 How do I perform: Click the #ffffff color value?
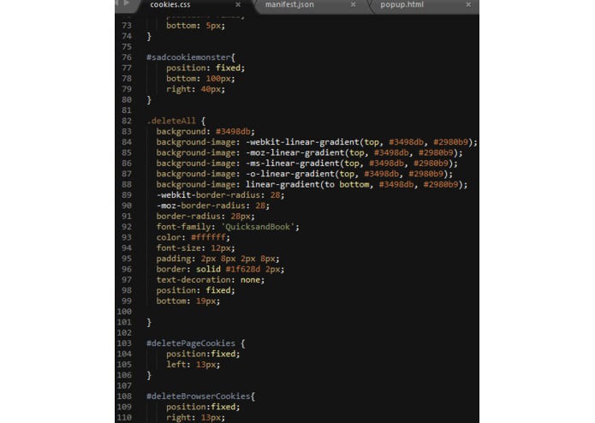[x=208, y=237]
